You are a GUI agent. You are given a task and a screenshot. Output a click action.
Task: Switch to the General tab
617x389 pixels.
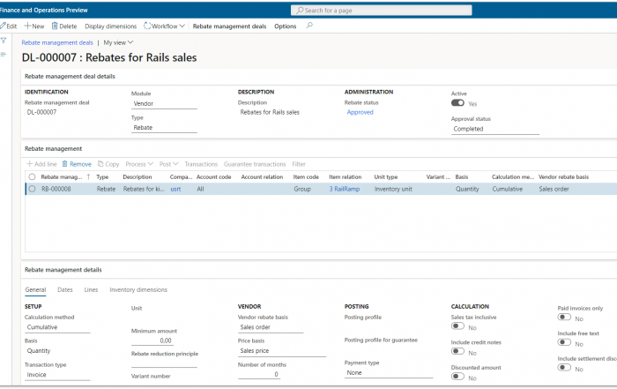coord(35,290)
